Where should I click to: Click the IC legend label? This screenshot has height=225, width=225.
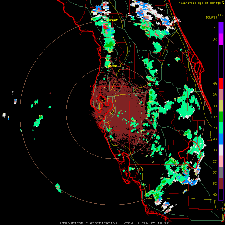[x=214, y=161]
